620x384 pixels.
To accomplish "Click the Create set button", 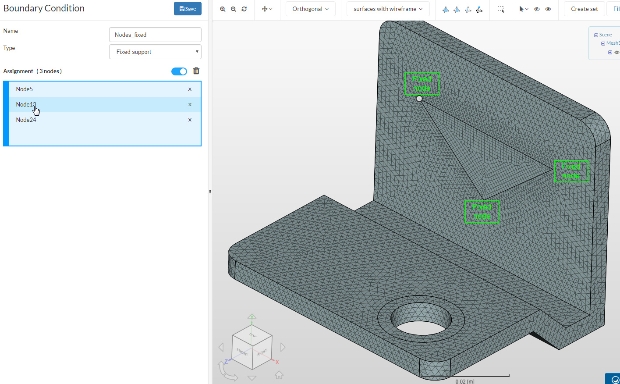I will coord(584,9).
